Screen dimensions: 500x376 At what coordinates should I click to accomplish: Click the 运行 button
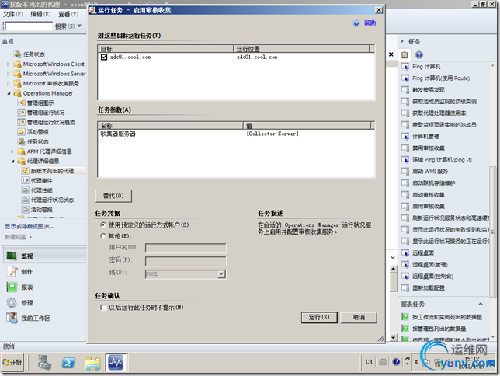tap(319, 317)
